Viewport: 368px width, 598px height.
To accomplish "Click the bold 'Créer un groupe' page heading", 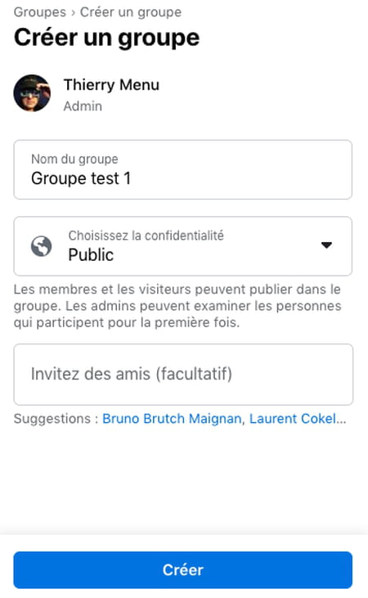I will click(x=107, y=38).
